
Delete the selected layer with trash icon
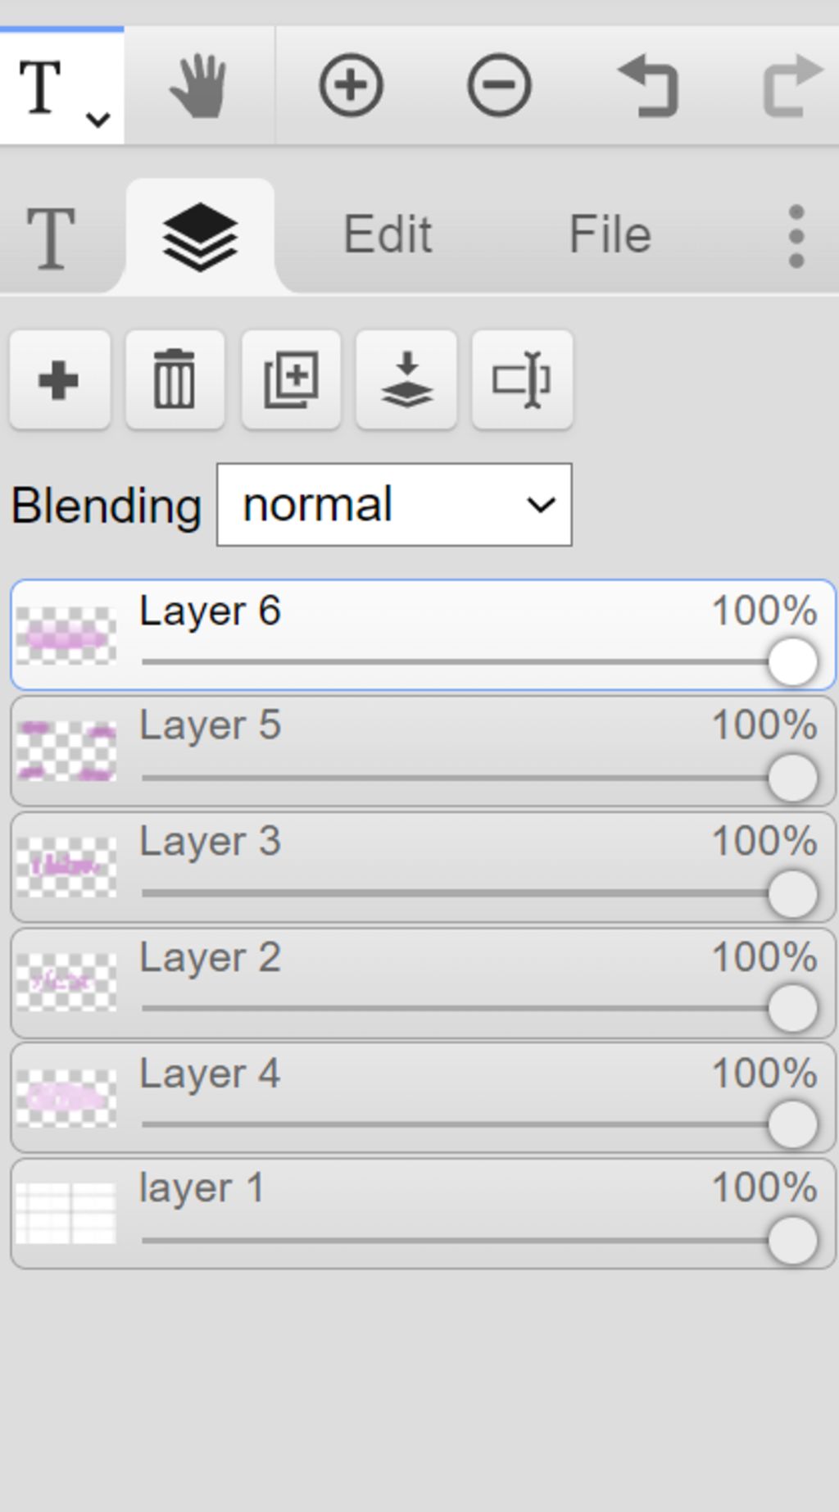pyautogui.click(x=175, y=380)
